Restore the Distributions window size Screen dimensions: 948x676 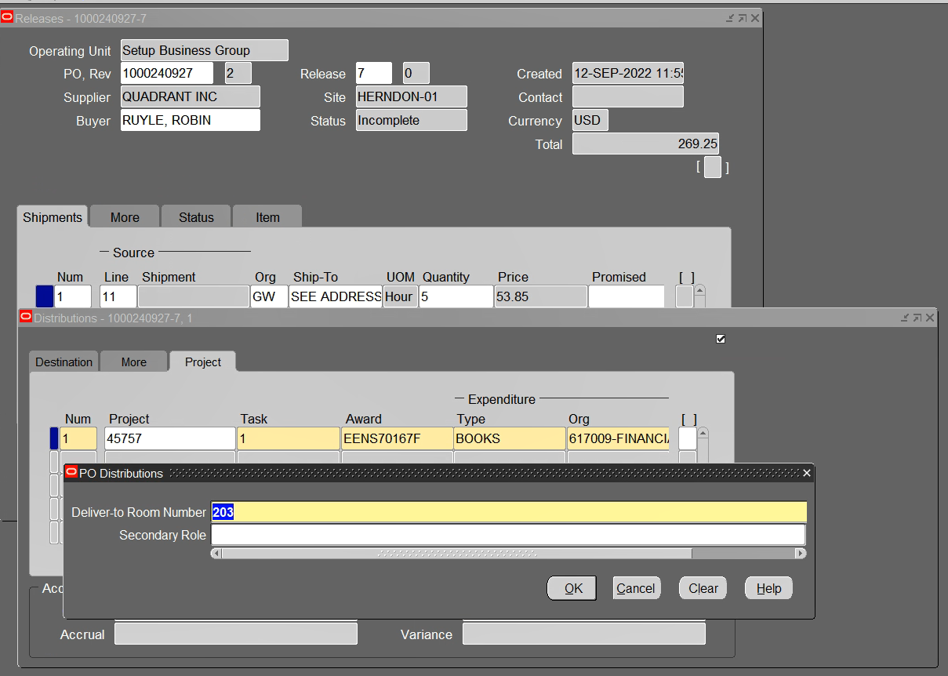click(917, 318)
